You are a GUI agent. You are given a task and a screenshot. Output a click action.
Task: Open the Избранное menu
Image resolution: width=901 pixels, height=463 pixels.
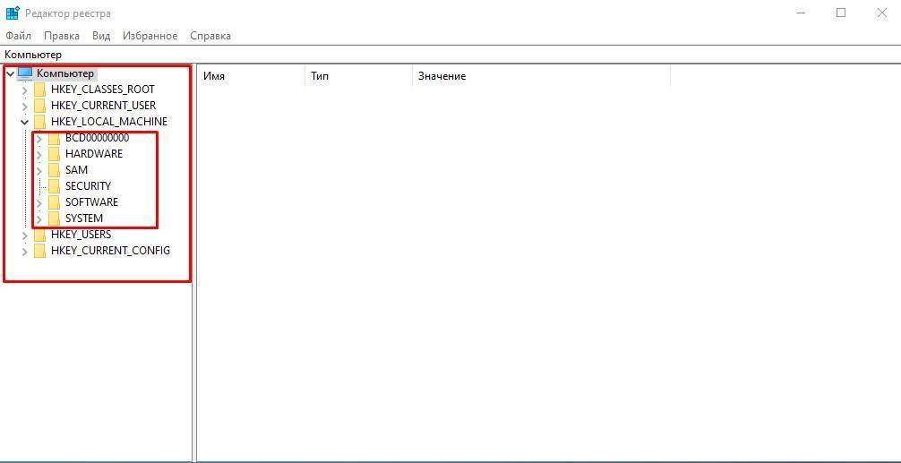click(x=150, y=36)
